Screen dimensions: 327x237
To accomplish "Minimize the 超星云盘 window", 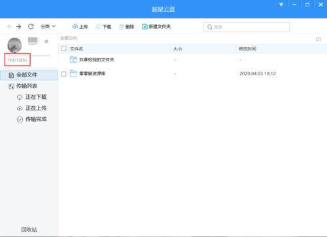I will coord(294,5).
